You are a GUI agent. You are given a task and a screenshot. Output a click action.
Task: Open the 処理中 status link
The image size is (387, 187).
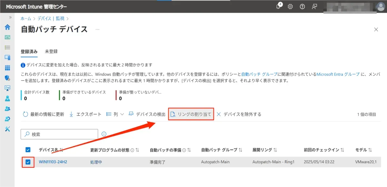[x=96, y=162]
